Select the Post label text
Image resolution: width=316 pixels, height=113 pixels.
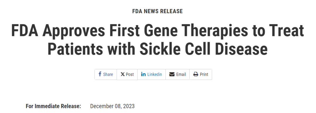tap(130, 74)
